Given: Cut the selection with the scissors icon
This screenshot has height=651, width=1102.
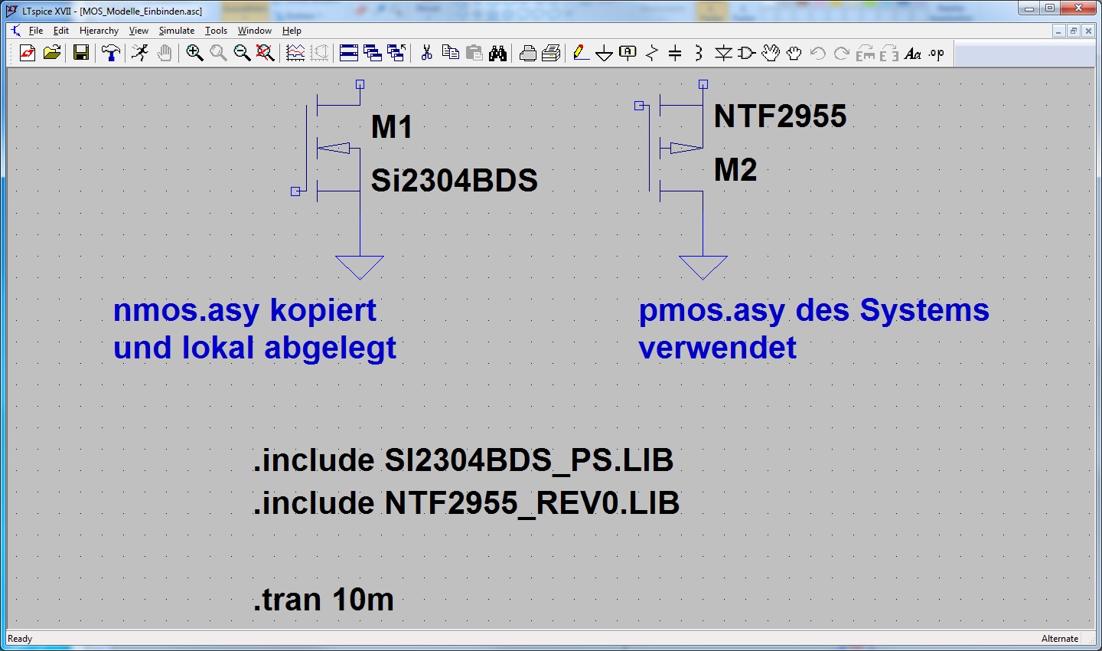Looking at the screenshot, I should coord(426,53).
